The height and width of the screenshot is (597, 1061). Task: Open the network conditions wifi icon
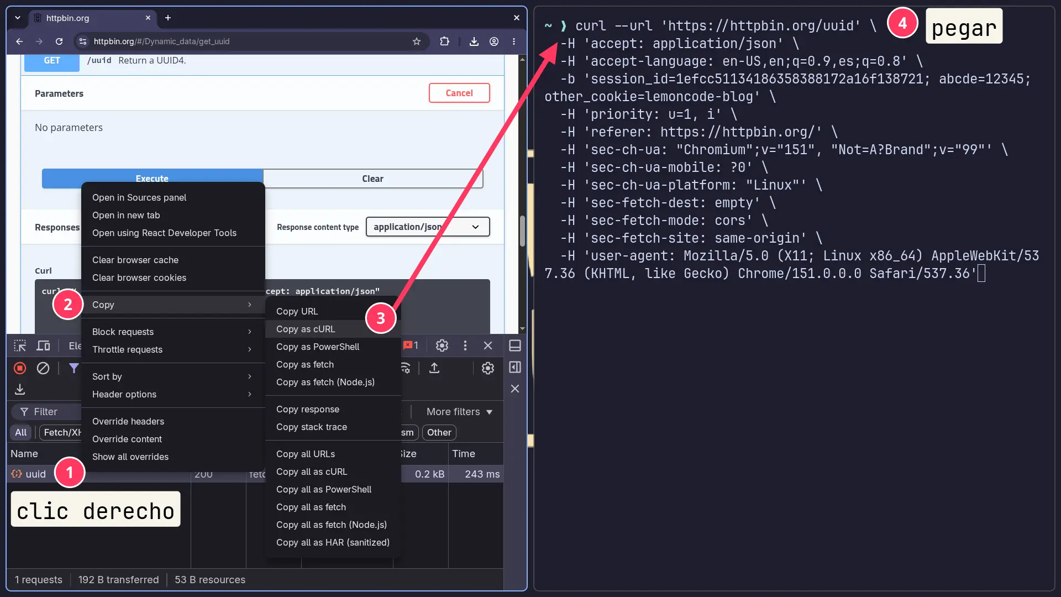pos(406,368)
